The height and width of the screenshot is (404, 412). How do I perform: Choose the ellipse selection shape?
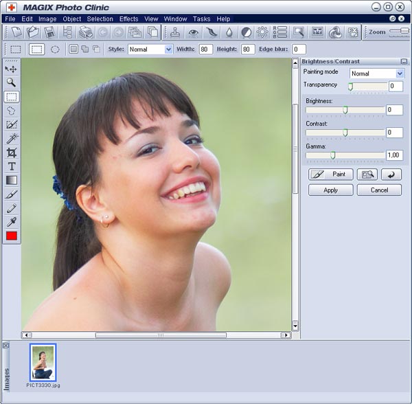(x=55, y=49)
